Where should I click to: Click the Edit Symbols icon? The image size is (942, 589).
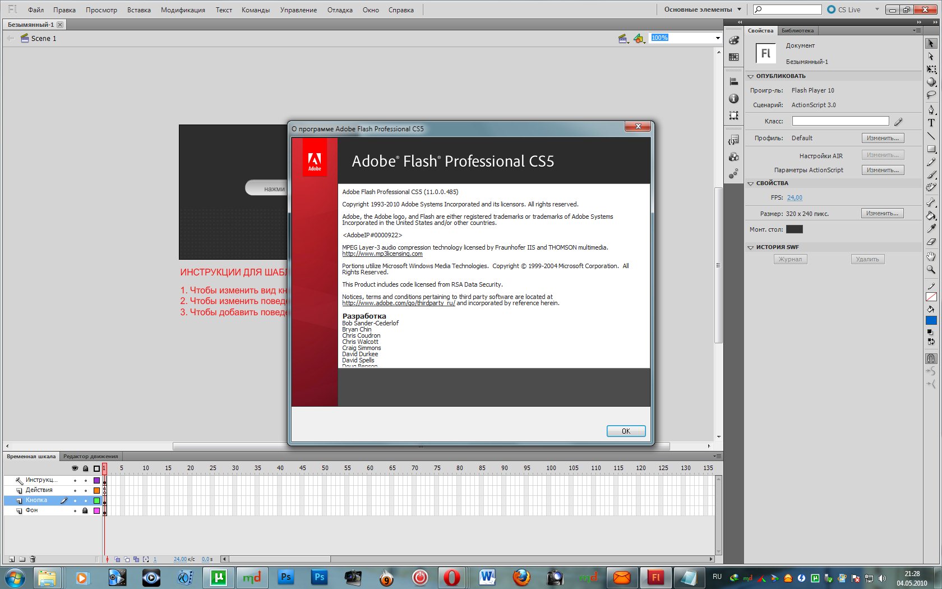pos(639,38)
